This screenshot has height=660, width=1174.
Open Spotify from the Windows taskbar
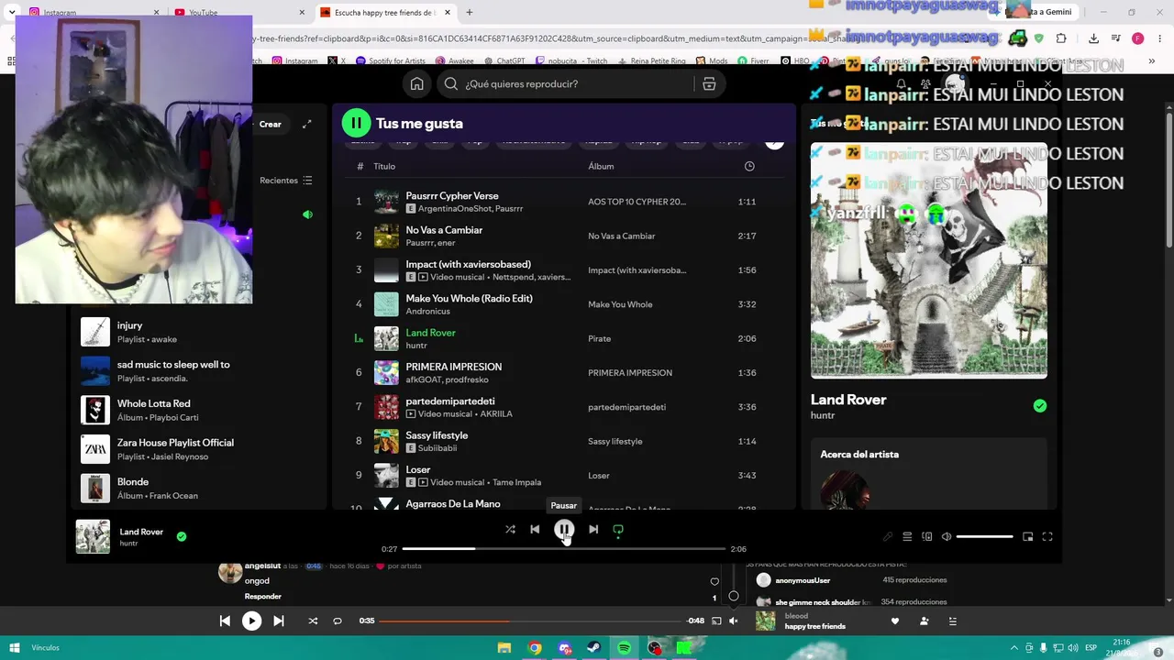[x=625, y=648]
